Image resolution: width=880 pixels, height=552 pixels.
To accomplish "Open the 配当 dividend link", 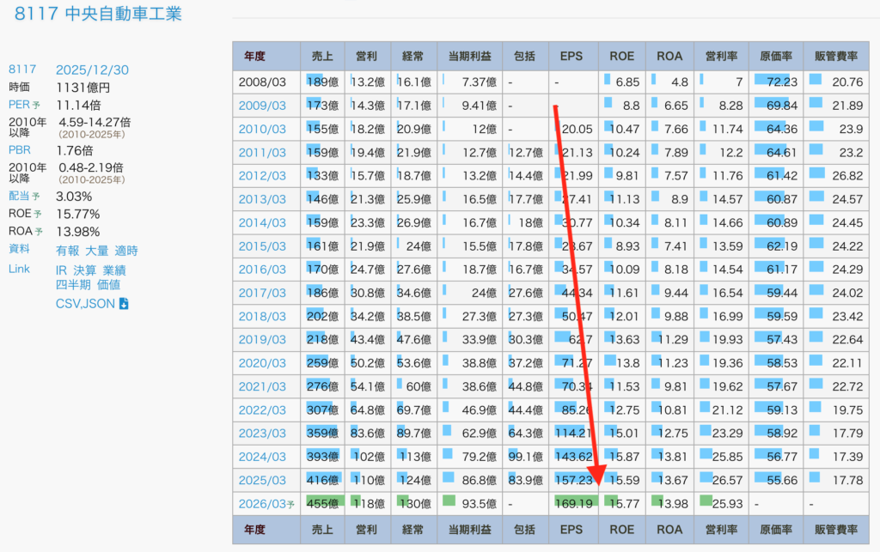I will (x=20, y=196).
